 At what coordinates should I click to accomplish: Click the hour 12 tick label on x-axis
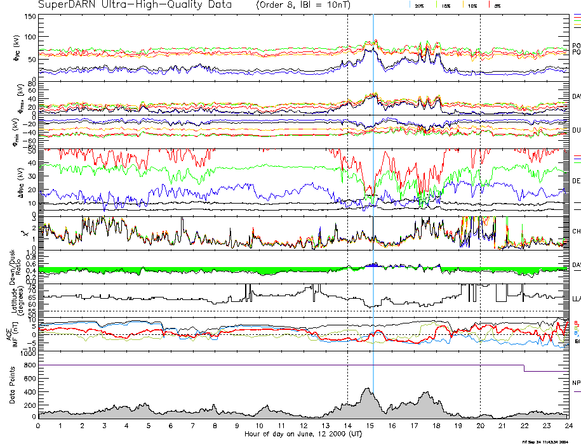pos(303,426)
